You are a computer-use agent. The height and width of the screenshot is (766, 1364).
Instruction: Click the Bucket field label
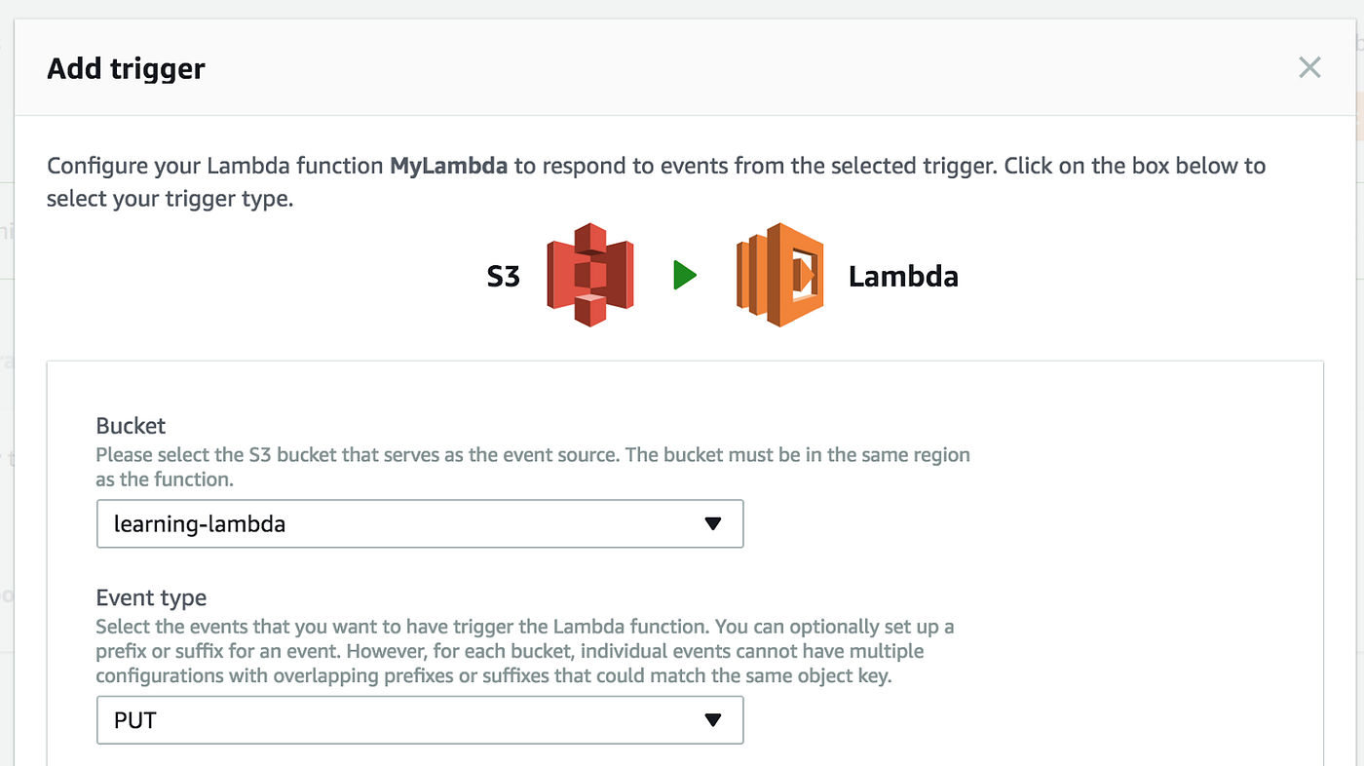click(131, 426)
